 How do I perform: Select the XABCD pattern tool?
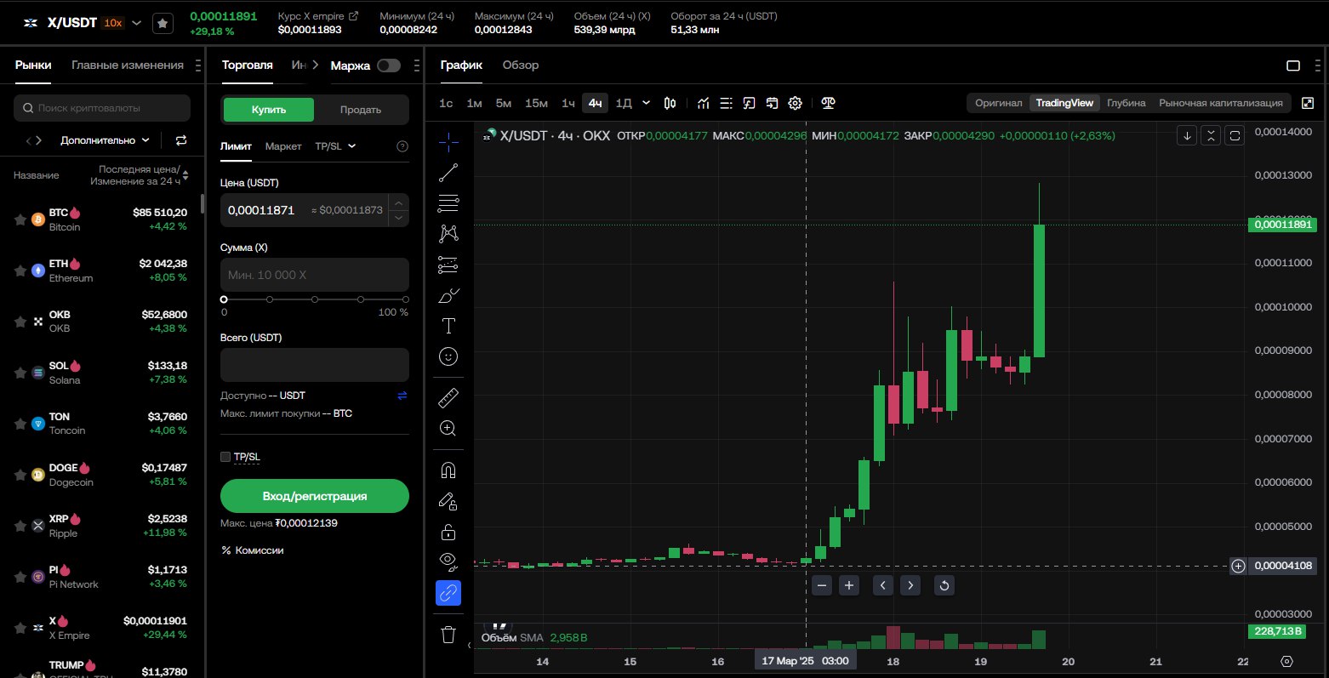point(448,233)
